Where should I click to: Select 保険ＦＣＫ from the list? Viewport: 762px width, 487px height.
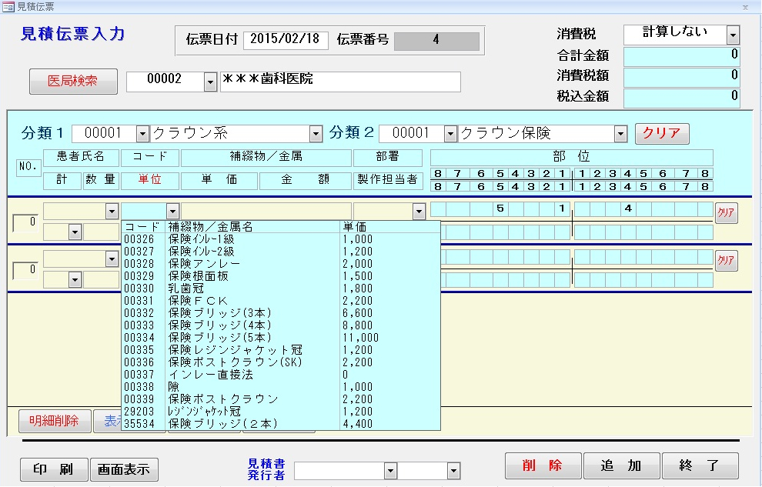point(231,301)
